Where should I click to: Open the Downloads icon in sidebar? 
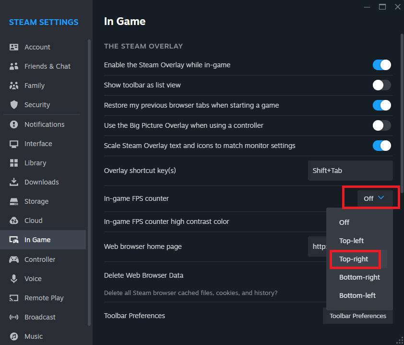pos(14,182)
